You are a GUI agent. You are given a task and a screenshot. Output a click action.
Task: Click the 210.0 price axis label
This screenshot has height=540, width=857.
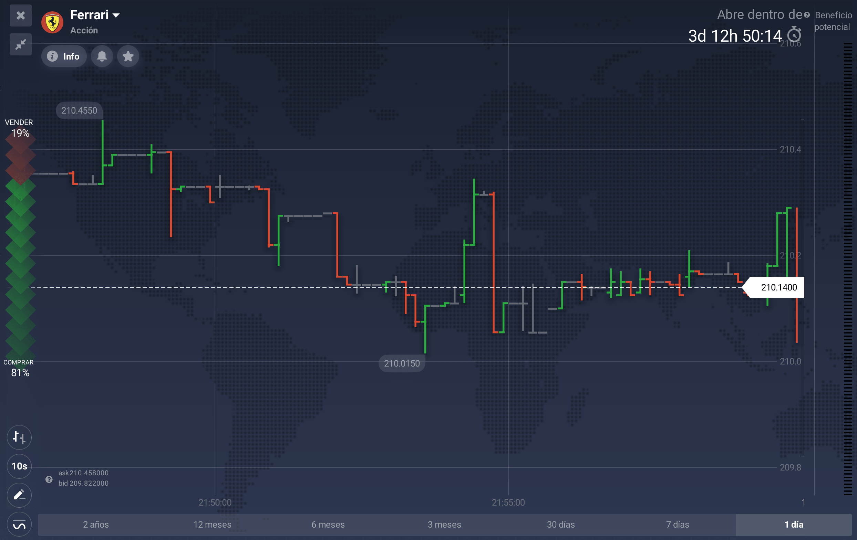coord(791,361)
